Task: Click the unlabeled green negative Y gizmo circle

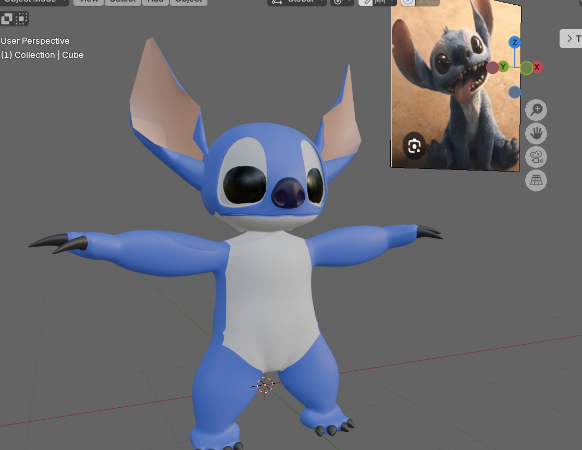Action: 526,68
